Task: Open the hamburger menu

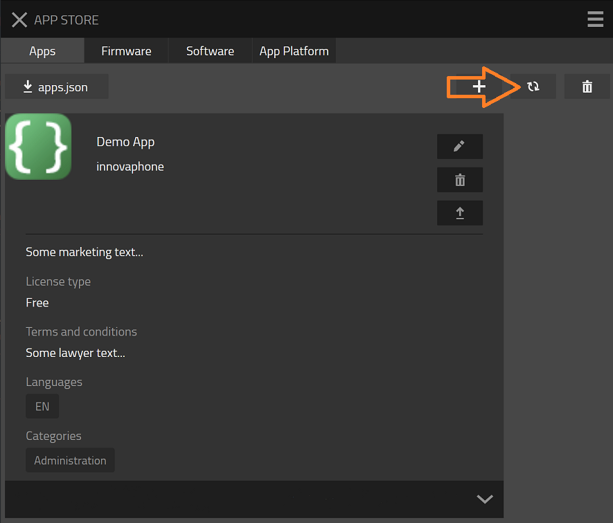Action: (595, 19)
